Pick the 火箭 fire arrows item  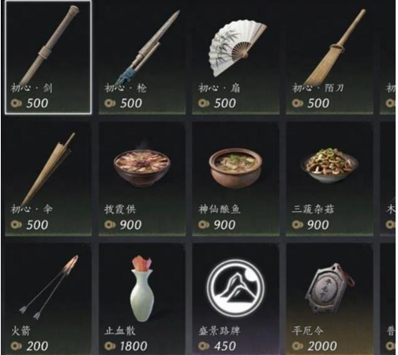(48, 299)
